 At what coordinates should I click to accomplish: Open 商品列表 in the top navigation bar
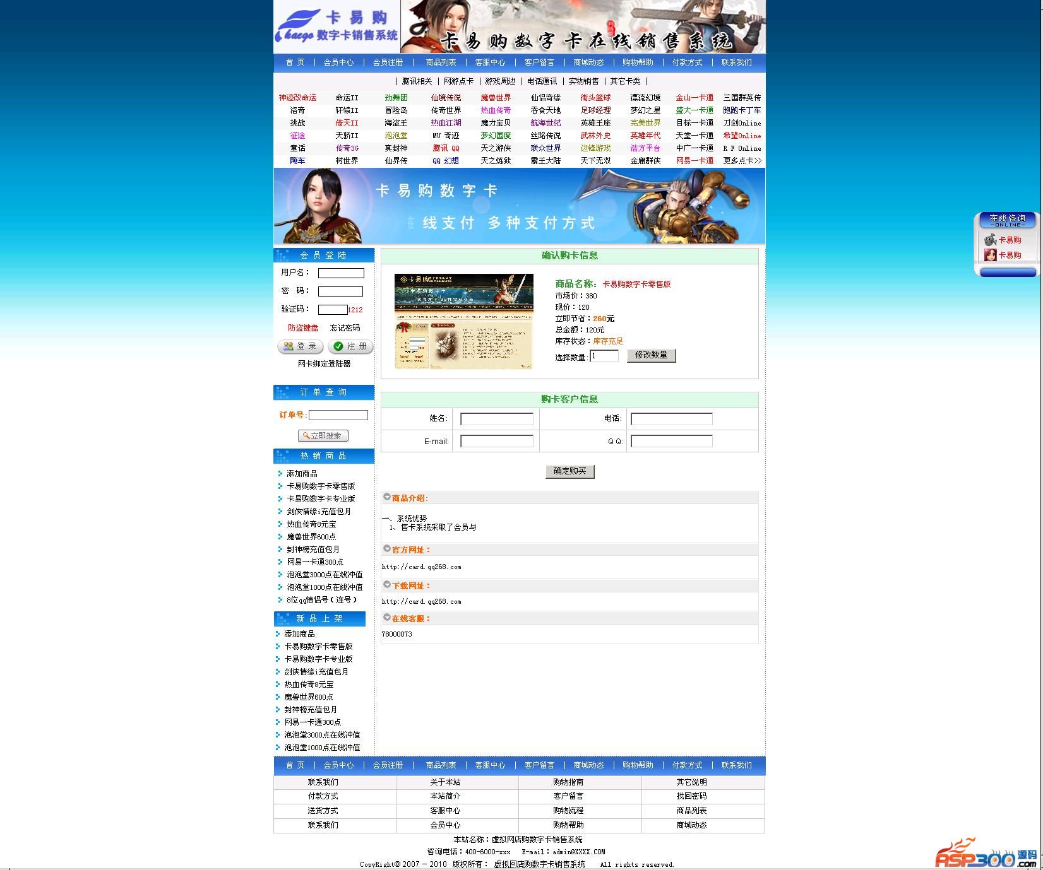click(441, 62)
